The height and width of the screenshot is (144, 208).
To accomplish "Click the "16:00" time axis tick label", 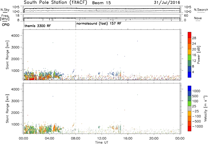I will (128, 139).
